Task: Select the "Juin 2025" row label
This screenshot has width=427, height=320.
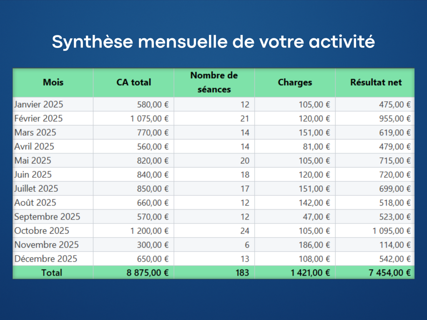Action: [33, 175]
